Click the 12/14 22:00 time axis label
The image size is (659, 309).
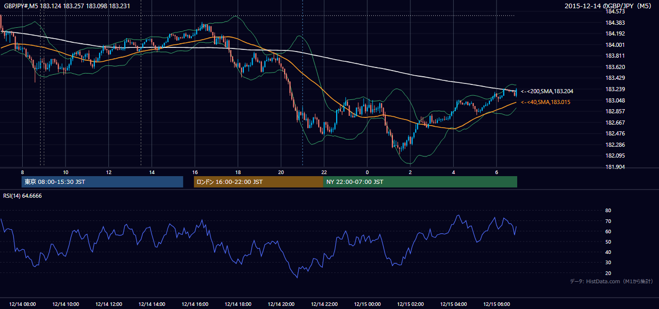[324, 304]
